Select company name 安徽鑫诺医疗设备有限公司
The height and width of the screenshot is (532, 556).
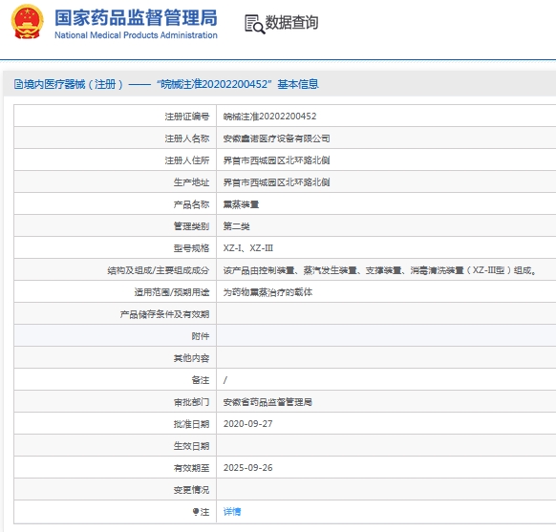tap(276, 138)
